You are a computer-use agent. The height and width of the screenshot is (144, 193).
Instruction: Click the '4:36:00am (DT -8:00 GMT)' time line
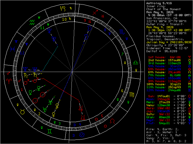pos(170,15)
